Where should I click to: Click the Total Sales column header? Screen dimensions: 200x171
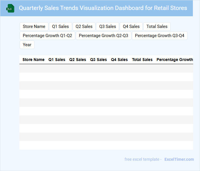point(142,60)
